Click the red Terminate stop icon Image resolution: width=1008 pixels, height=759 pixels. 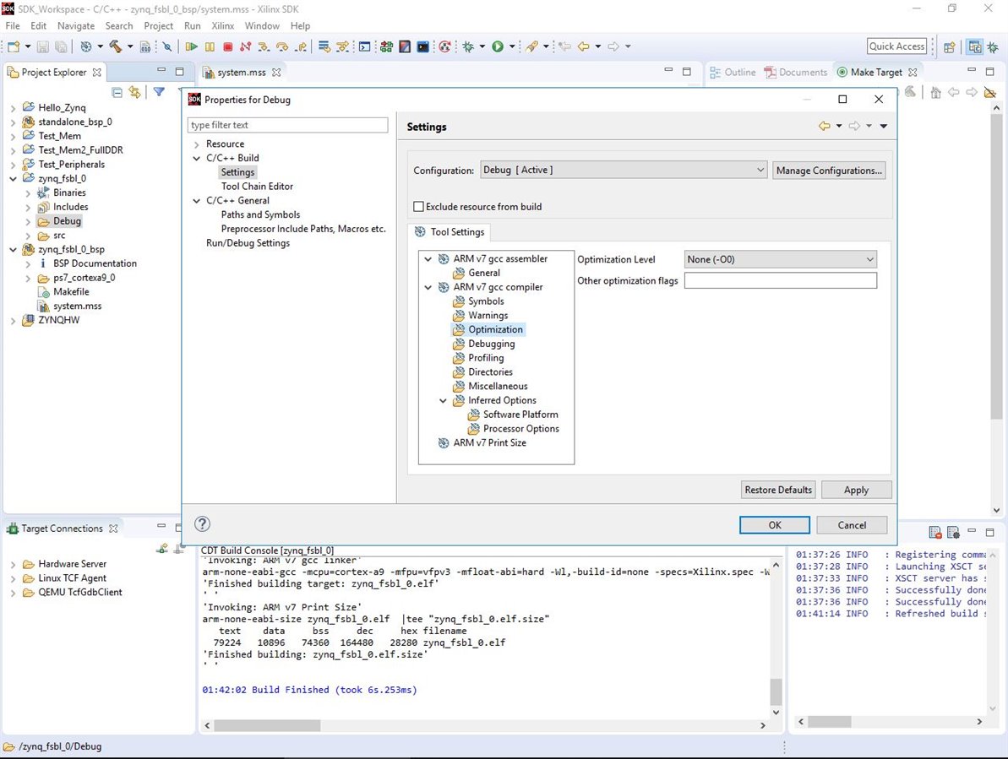pyautogui.click(x=227, y=46)
